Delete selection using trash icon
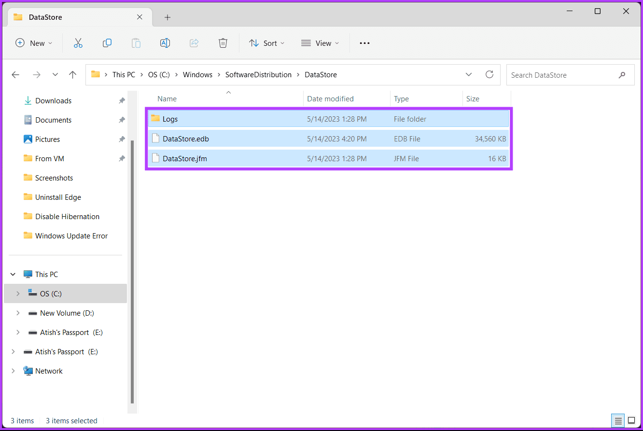 click(x=223, y=43)
